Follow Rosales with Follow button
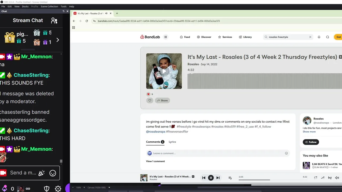342x192 pixels. point(311,142)
